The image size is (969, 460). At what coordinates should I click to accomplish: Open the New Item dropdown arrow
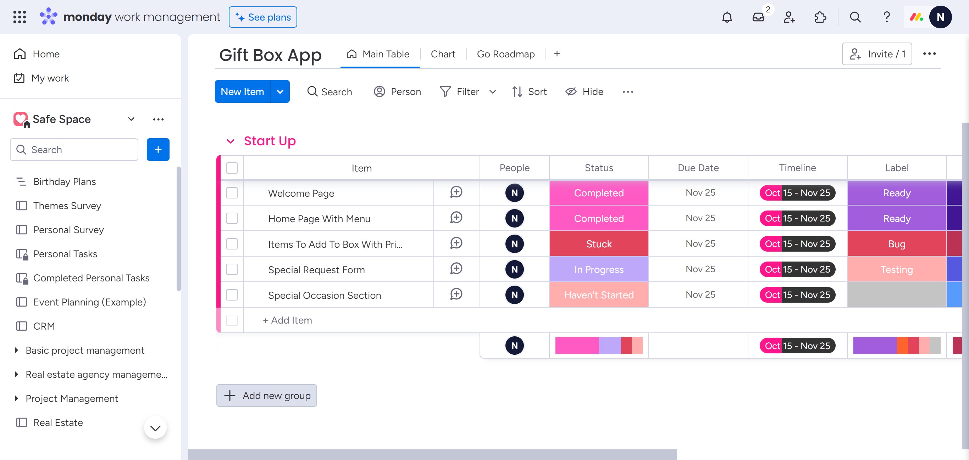[280, 92]
